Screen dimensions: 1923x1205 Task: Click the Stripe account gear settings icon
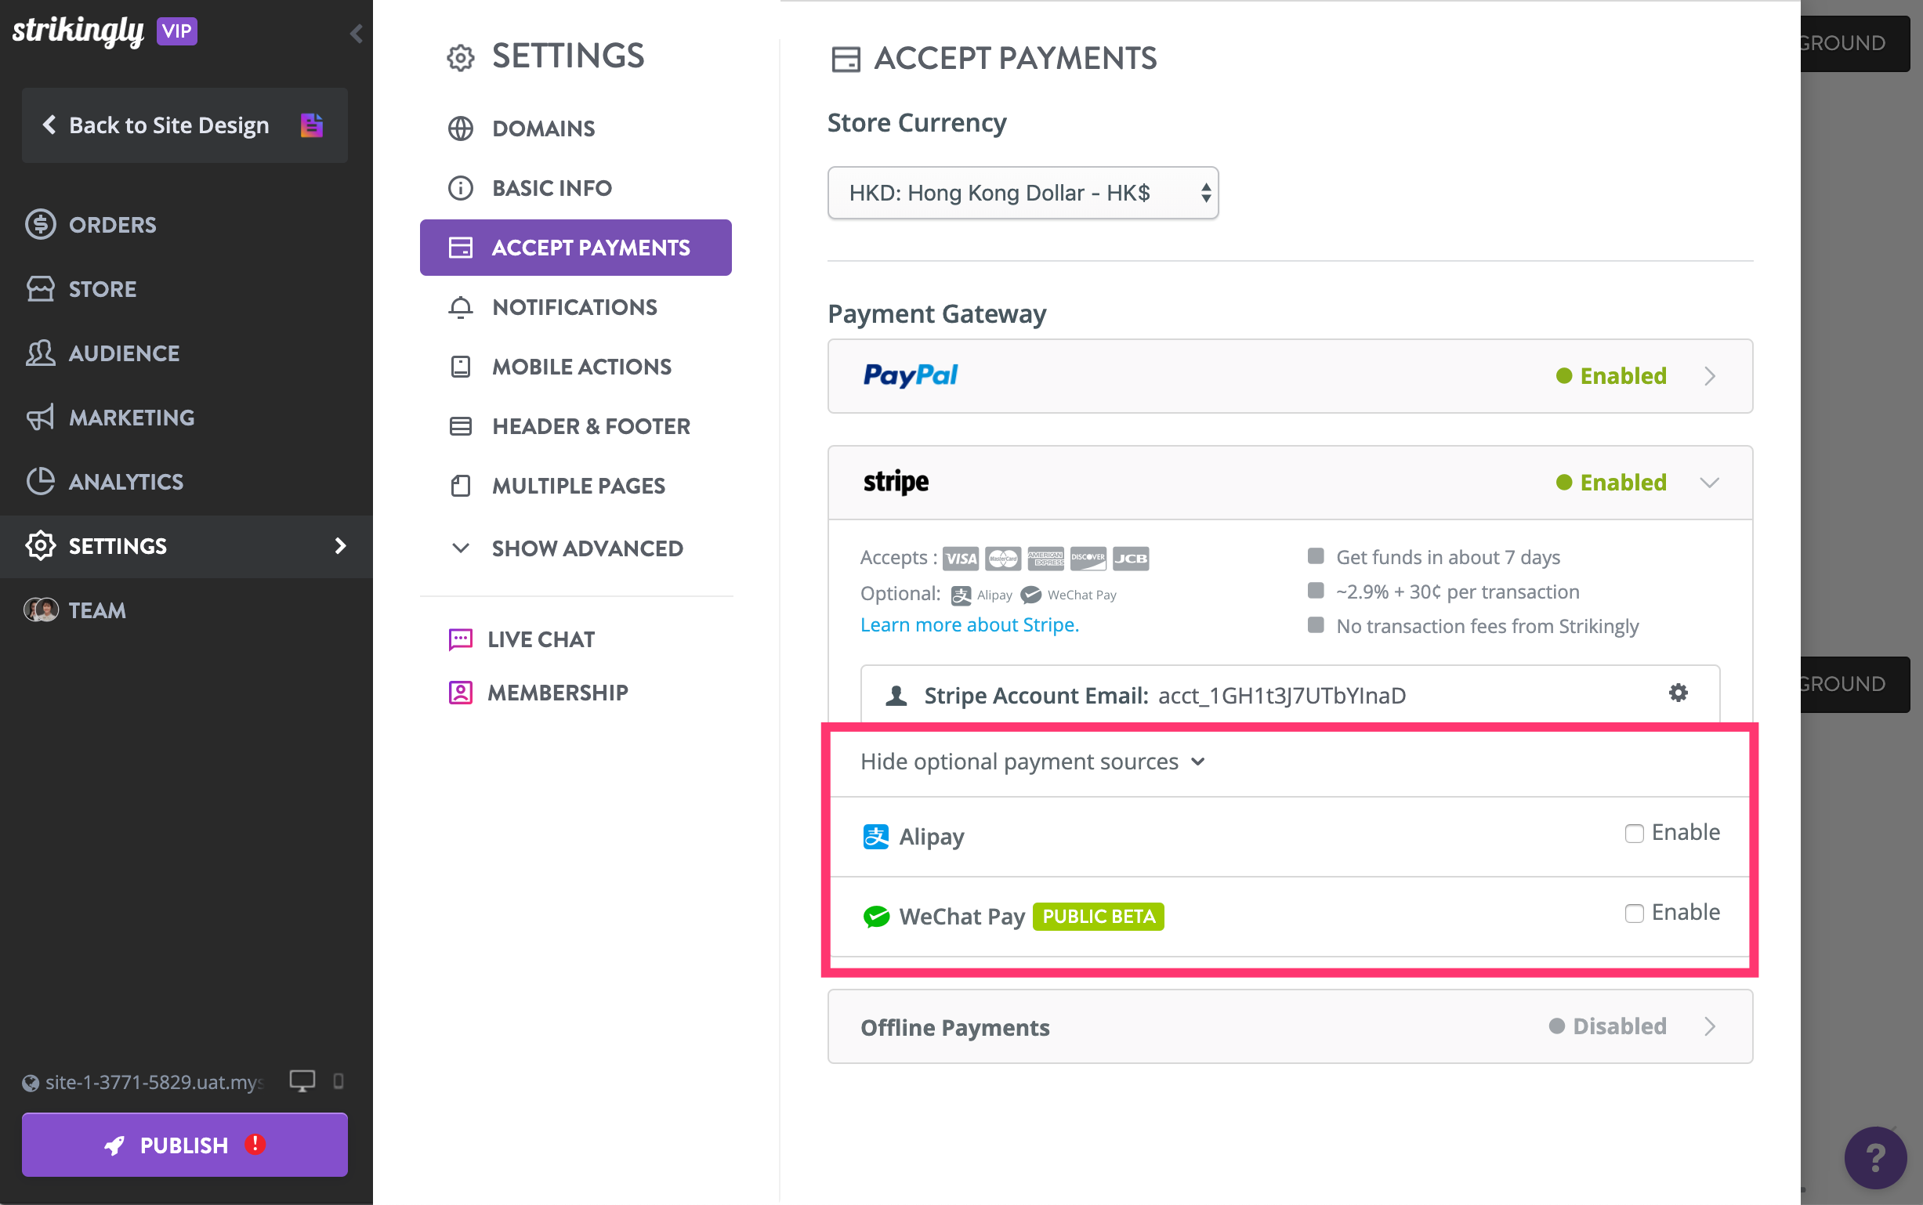click(1678, 693)
